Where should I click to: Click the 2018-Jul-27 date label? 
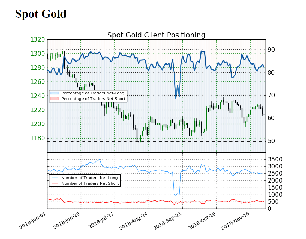click(101, 221)
